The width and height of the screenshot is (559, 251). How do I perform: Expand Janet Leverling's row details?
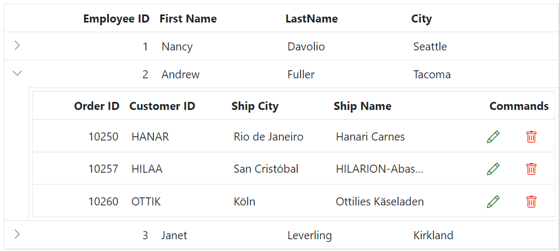click(17, 234)
